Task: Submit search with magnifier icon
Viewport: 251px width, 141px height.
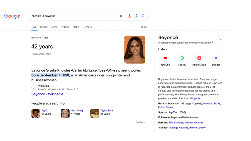Action: 143,16
